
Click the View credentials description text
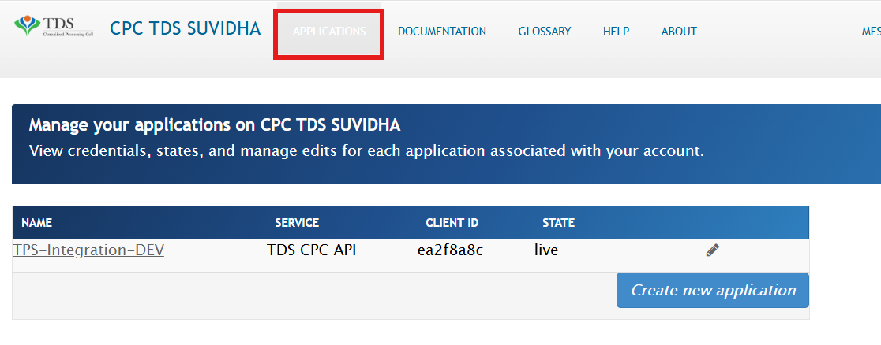point(366,151)
